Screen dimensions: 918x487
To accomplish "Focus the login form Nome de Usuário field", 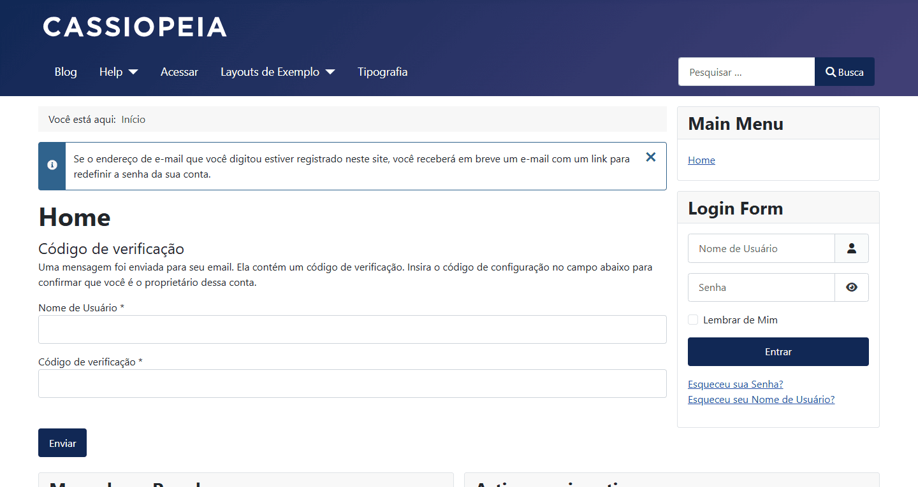I will [x=761, y=248].
